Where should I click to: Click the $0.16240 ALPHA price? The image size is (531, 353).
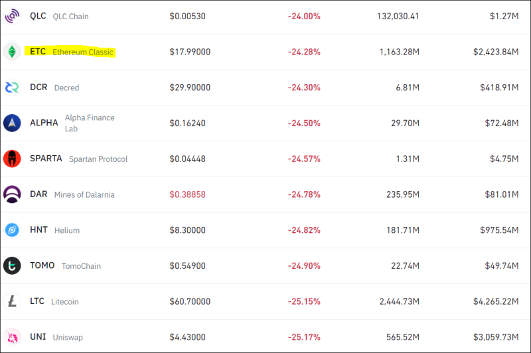[188, 123]
